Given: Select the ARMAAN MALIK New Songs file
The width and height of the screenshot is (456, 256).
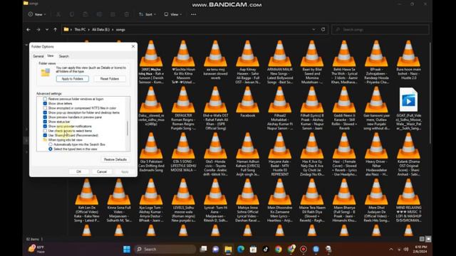Looking at the screenshot, I should click(x=279, y=63).
